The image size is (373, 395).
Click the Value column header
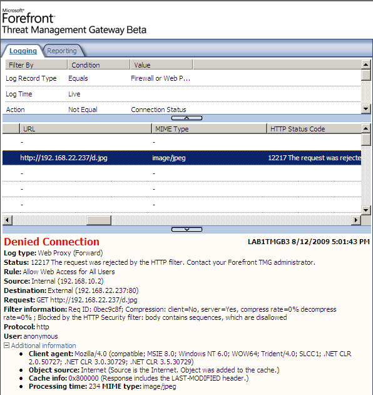pyautogui.click(x=161, y=65)
